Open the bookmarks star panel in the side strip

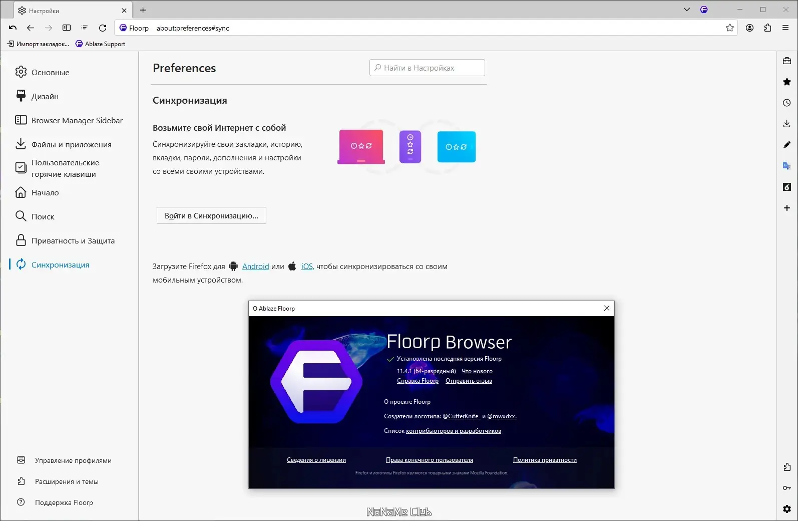[x=787, y=82]
